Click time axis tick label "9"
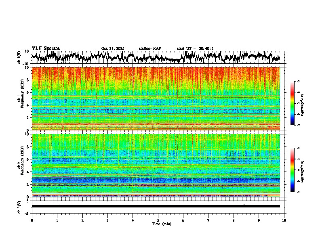The image size is (320, 247). (259, 220)
